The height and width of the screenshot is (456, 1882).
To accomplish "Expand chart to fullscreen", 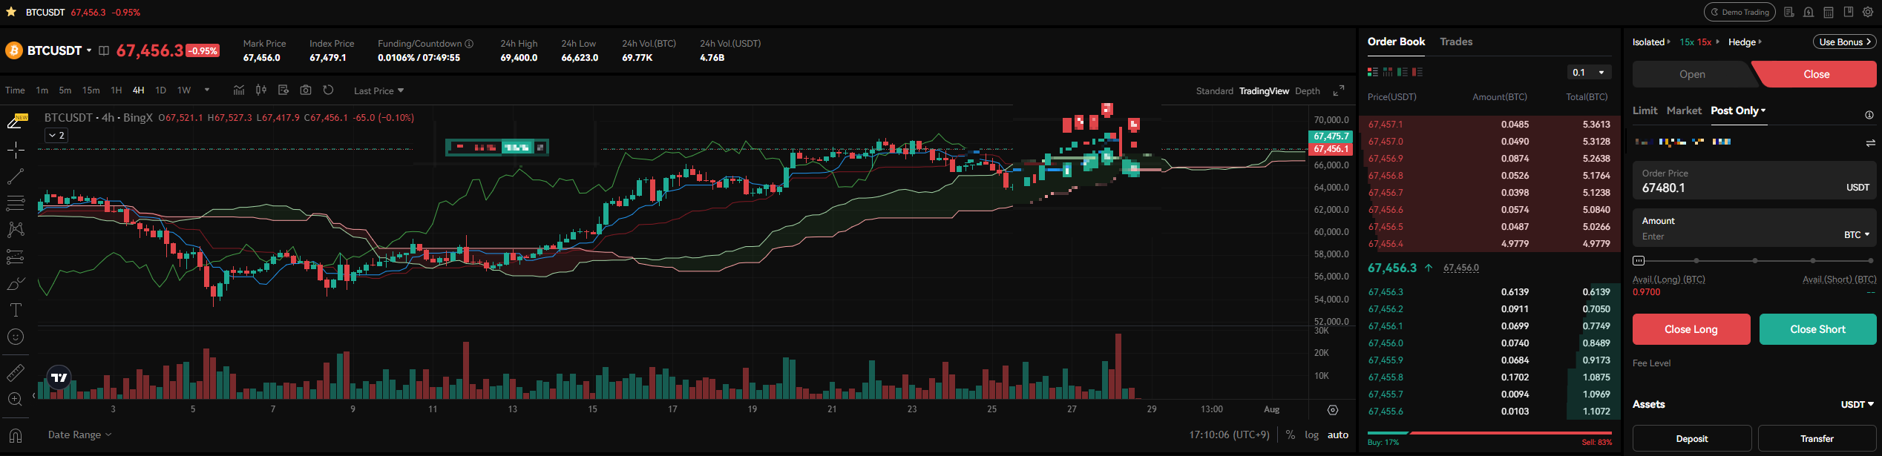I will click(x=1339, y=90).
